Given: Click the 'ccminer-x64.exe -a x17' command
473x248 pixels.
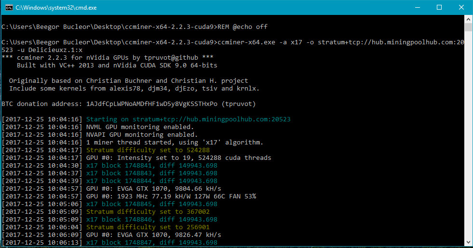Looking at the screenshot, I should click(260, 42).
